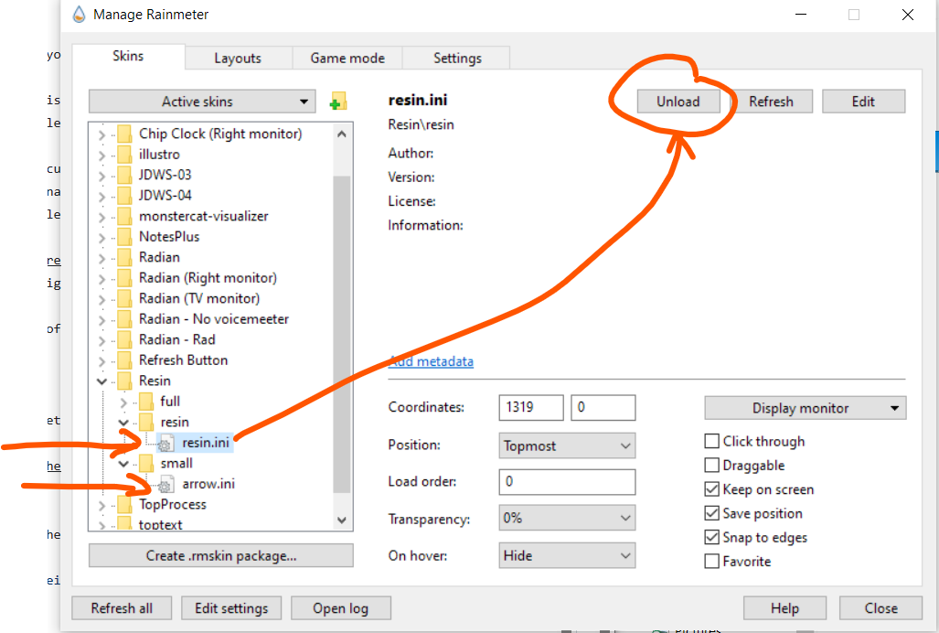The height and width of the screenshot is (633, 939).
Task: Click the small subfolder icon
Action: tap(146, 463)
